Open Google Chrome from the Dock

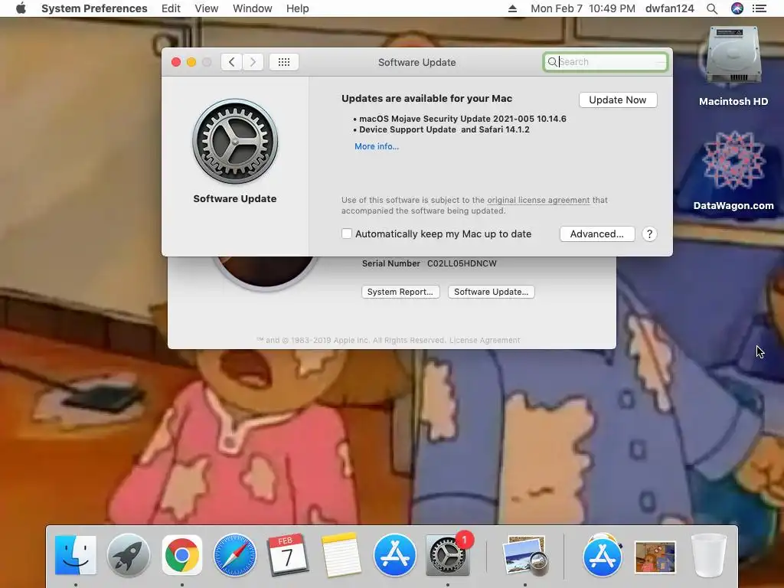pos(182,555)
